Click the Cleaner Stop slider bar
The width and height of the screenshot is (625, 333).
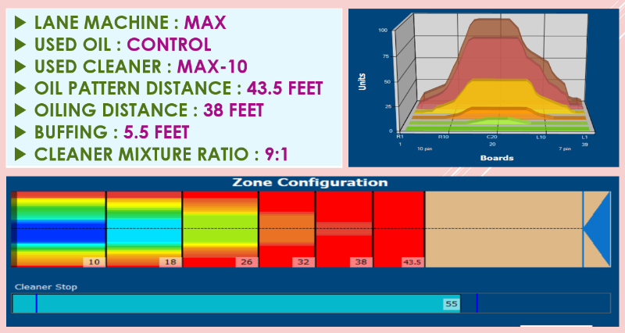click(x=234, y=303)
